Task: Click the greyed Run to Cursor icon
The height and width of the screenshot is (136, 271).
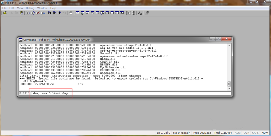Action: coord(64,13)
